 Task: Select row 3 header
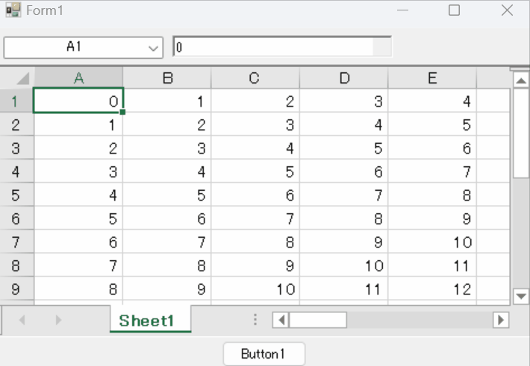pyautogui.click(x=16, y=148)
